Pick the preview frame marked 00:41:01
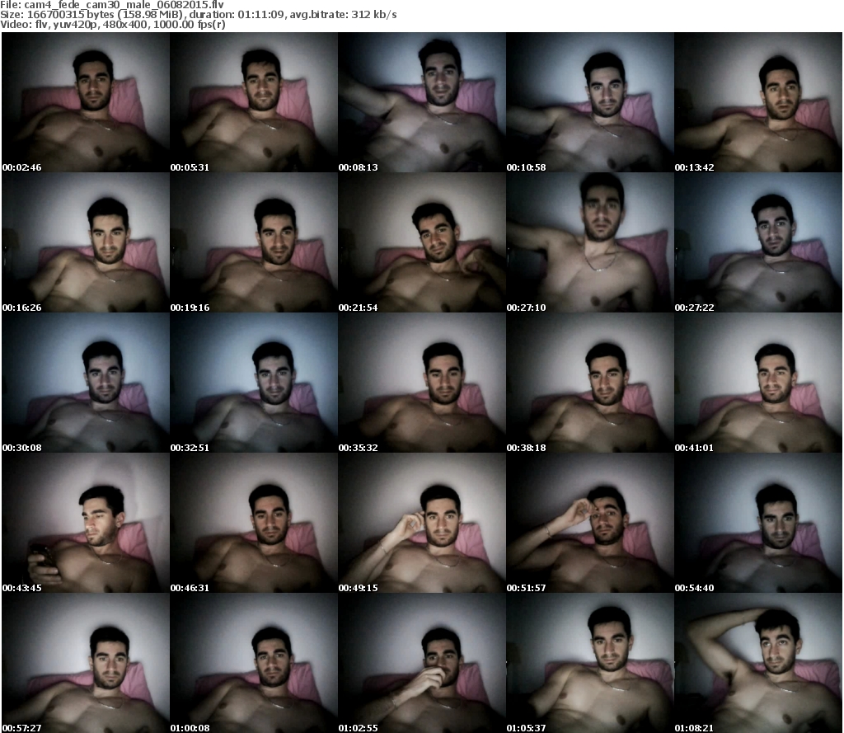 point(758,383)
